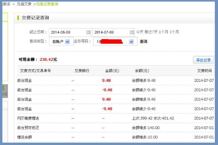Image resolution: width=218 pixels, height=145 pixels.
Task: Open the 充值交费 breadcrumb link
Action: click(24, 4)
